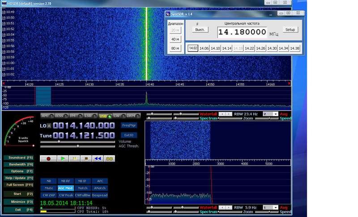Toggle the NR noise reduction button

49,181
